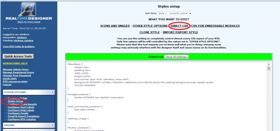Viewport: 280px width, 131px height.
Task: Click the border:#226db9 dashed line
Action: (99, 98)
